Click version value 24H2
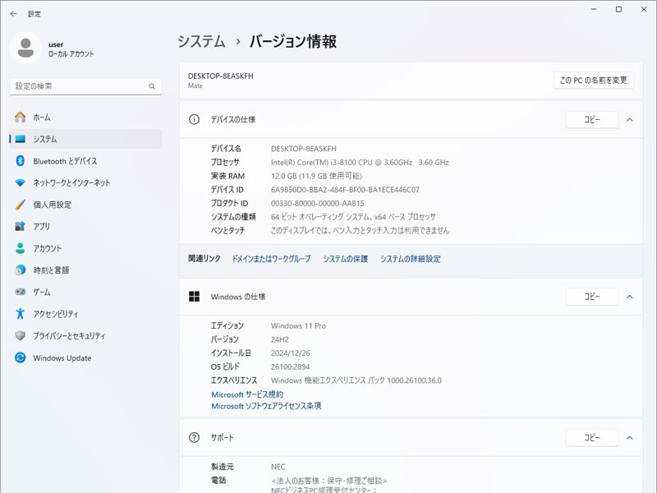The width and height of the screenshot is (657, 493). 280,339
